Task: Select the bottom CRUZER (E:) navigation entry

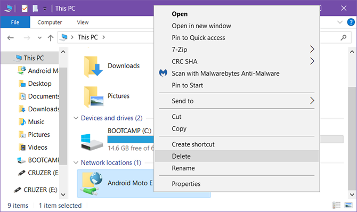Action: pos(35,190)
